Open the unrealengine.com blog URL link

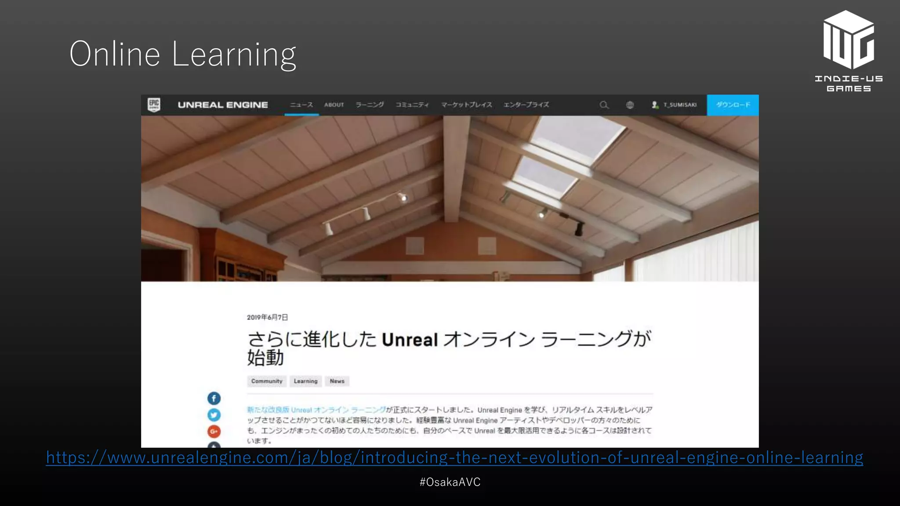[x=454, y=458]
